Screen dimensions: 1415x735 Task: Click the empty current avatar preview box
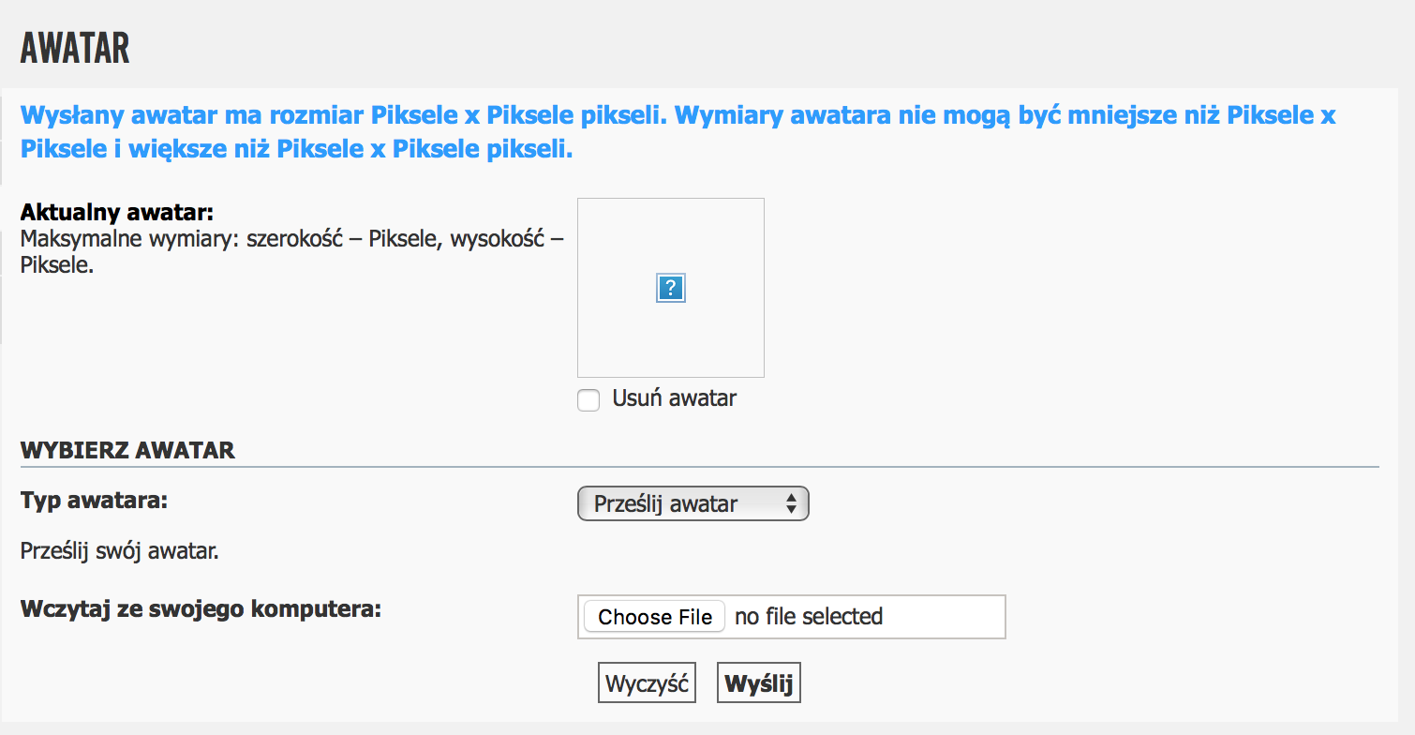coord(671,288)
